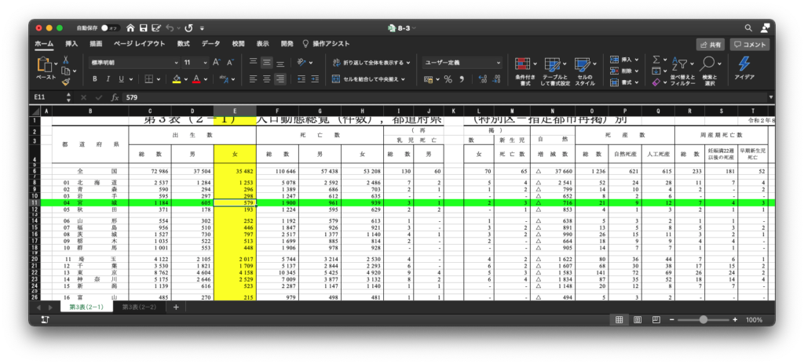This screenshot has height=364, width=804.
Task: Switch to Page Break Preview in status bar
Action: pyautogui.click(x=656, y=319)
